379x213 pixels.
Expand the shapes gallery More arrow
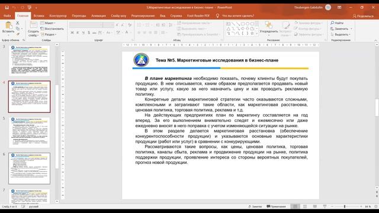(256, 34)
